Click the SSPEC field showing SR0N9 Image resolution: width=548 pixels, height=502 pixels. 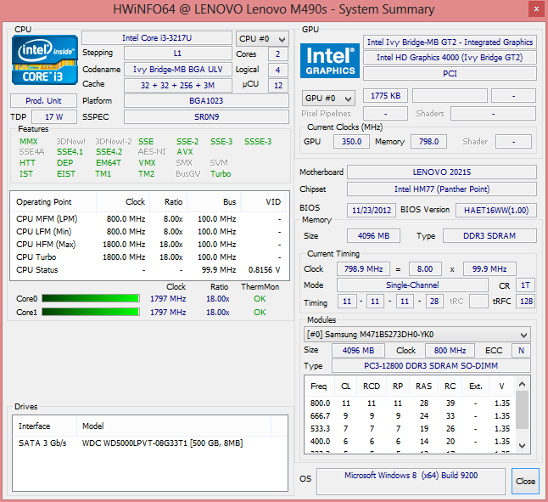pyautogui.click(x=205, y=116)
